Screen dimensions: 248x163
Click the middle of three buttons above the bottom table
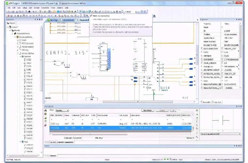tap(162, 111)
